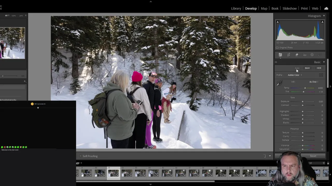Click the Temp value 8400 field
The image size is (332, 186).
[320, 88]
